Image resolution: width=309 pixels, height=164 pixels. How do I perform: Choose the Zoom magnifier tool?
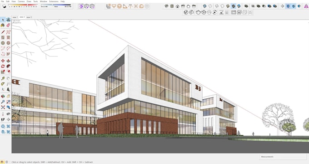coord(3,102)
